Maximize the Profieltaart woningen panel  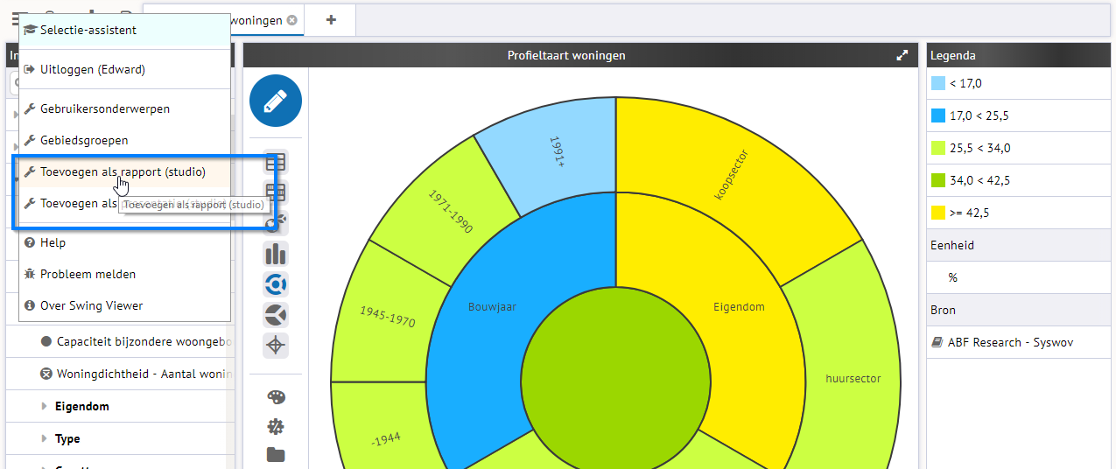tap(902, 55)
